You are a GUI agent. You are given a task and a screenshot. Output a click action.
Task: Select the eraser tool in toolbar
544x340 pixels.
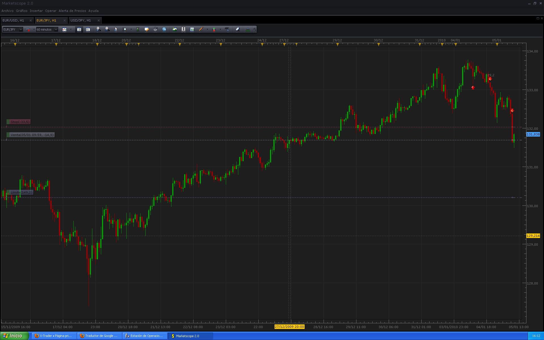[238, 29]
